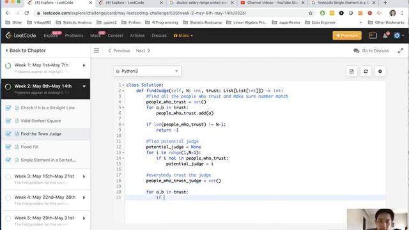Expand Week 5: May 29th–May 31st arrow
The height and width of the screenshot is (230, 409).
click(x=84, y=218)
